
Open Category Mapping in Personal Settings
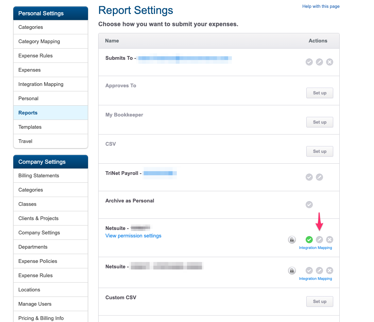[x=39, y=41]
